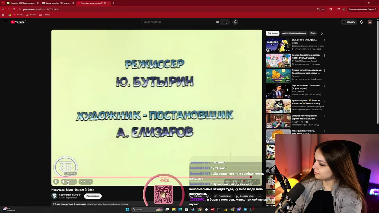Open the notifications bell
This screenshot has width=379, height=213.
click(x=361, y=22)
